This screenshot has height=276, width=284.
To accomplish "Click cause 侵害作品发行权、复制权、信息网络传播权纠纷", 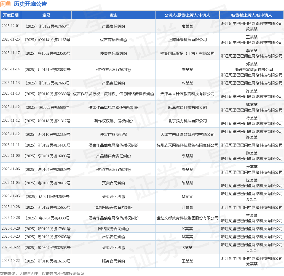I will [x=113, y=94].
